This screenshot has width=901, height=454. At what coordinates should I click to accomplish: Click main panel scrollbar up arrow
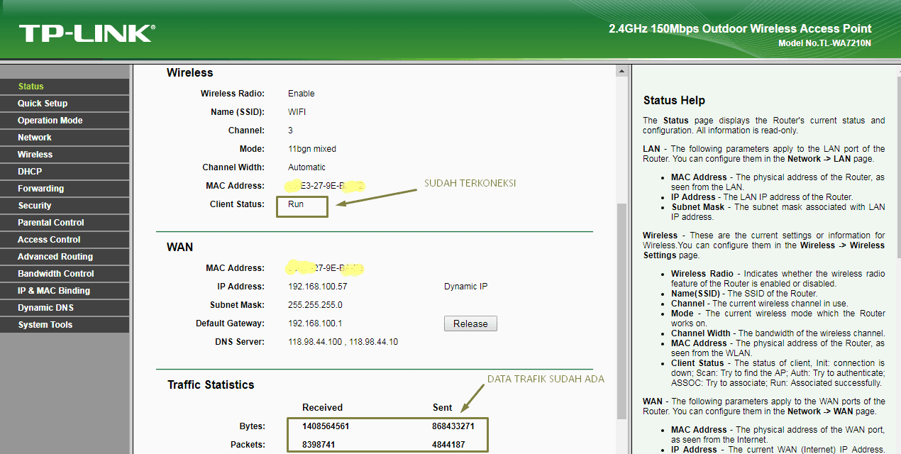click(x=622, y=71)
